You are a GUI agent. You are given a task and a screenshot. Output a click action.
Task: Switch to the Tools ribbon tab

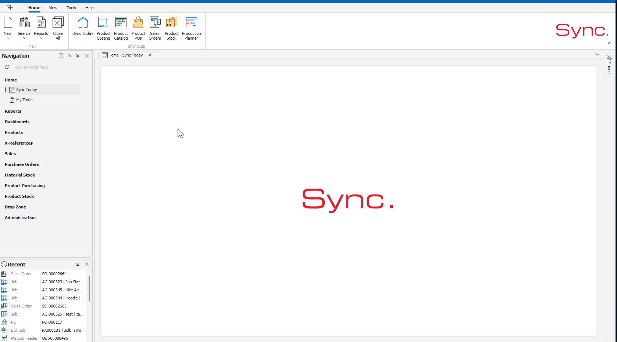tap(71, 8)
